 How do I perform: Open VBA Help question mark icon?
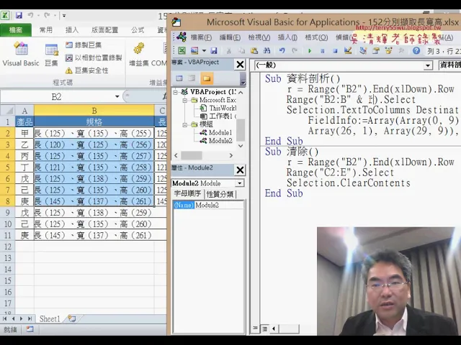pos(416,51)
